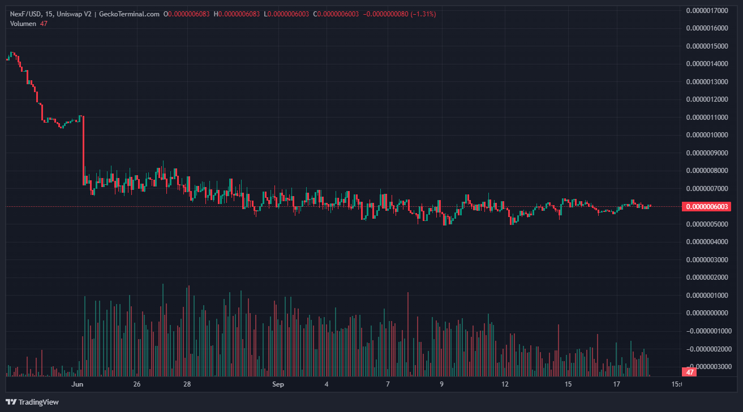Click the red current price label 0.0000006003
Image resolution: width=743 pixels, height=412 pixels.
(x=708, y=207)
